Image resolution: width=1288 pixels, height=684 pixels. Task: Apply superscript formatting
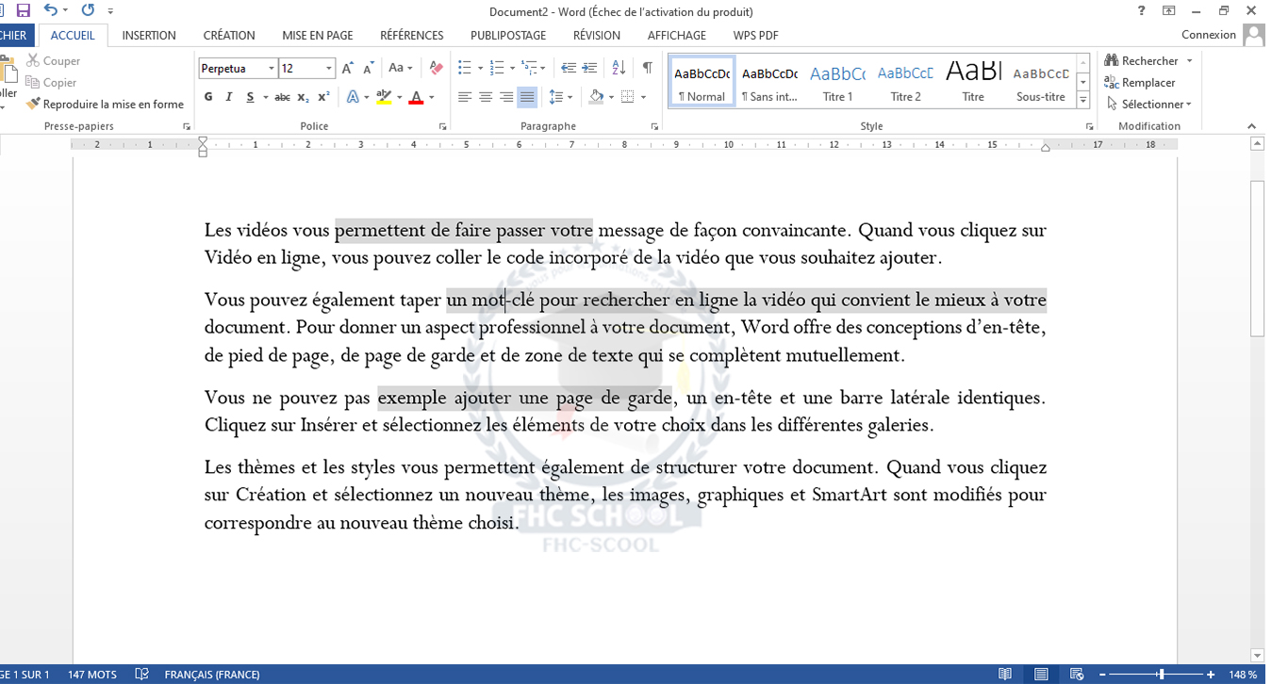click(323, 97)
